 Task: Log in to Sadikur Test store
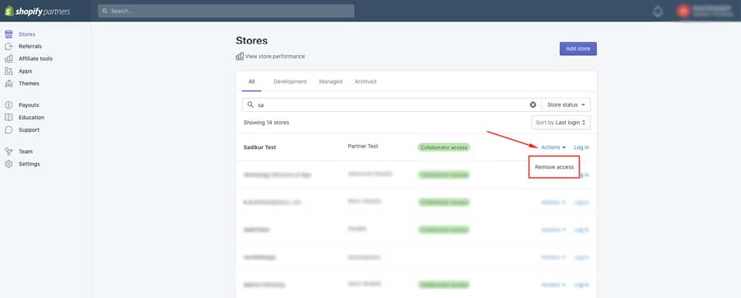(581, 147)
